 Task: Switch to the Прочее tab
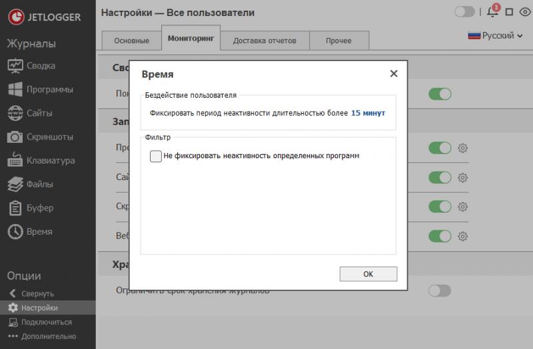coord(339,41)
